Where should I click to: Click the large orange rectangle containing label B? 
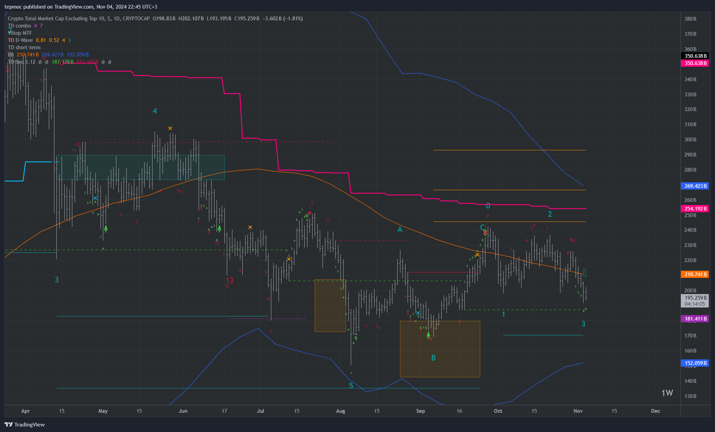pyautogui.click(x=440, y=349)
